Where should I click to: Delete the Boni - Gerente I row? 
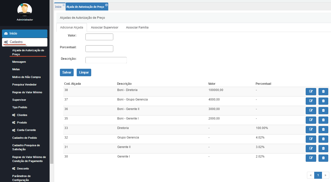tap(323, 120)
